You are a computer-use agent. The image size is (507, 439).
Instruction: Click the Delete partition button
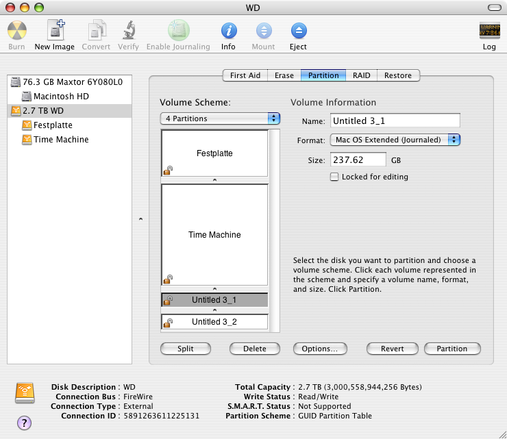click(255, 349)
